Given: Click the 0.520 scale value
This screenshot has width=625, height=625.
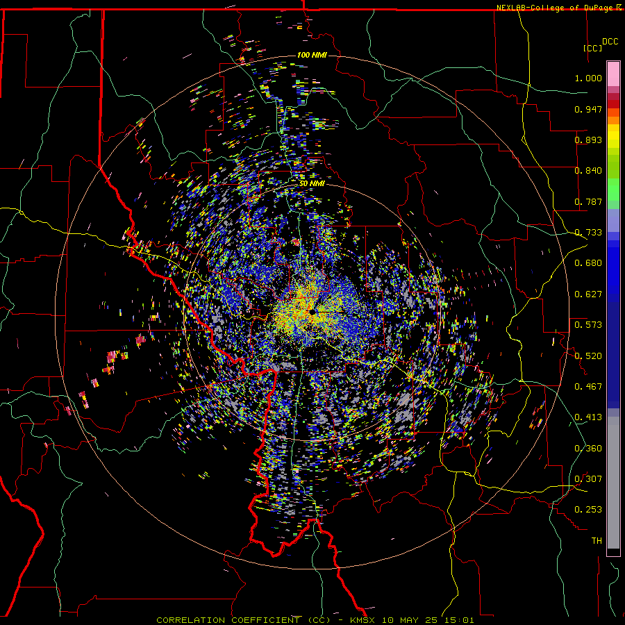Looking at the screenshot, I should click(x=588, y=356).
